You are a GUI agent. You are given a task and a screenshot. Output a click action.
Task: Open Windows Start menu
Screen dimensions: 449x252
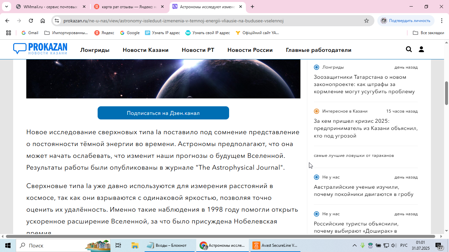(x=8, y=245)
